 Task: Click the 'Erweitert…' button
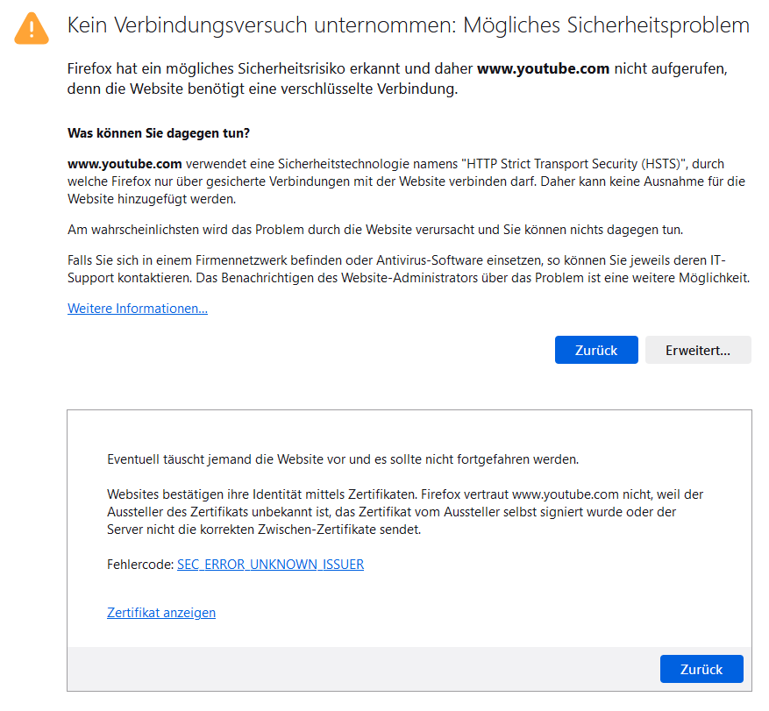click(x=698, y=350)
